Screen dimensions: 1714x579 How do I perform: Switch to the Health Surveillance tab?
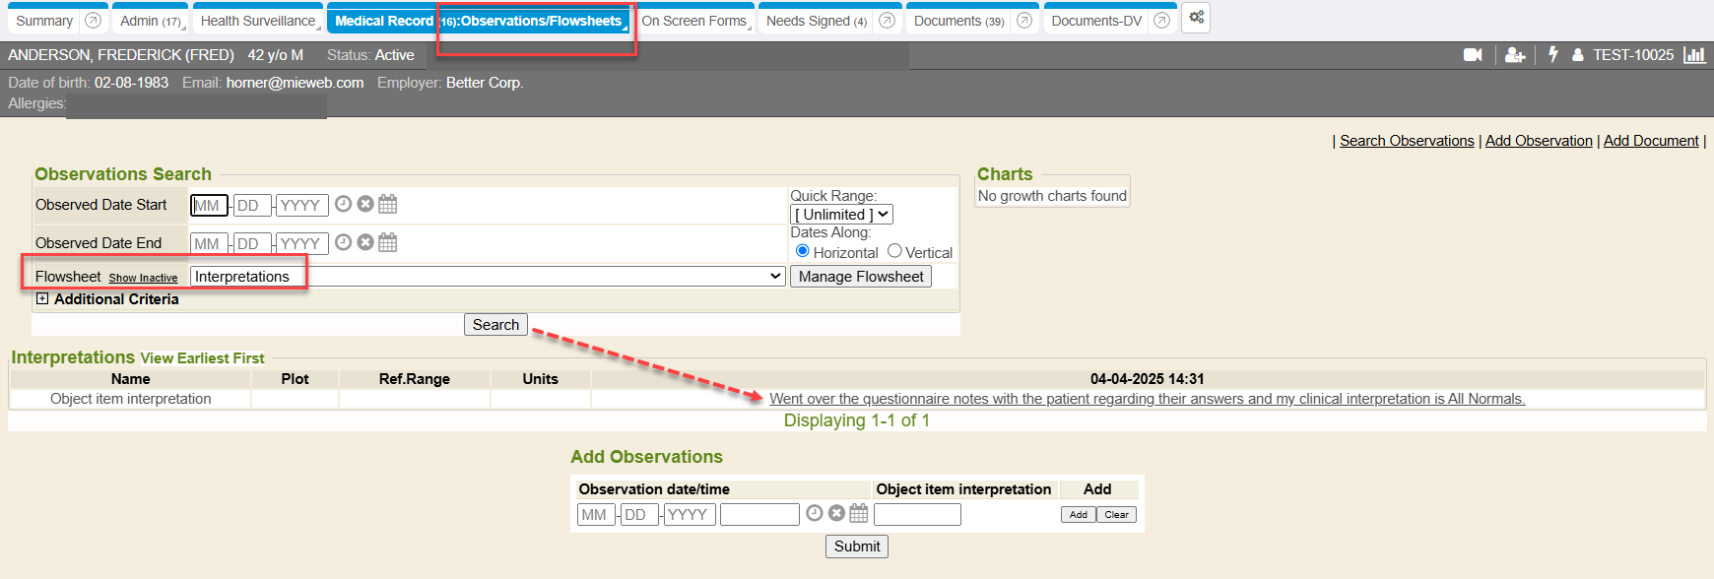click(x=258, y=21)
